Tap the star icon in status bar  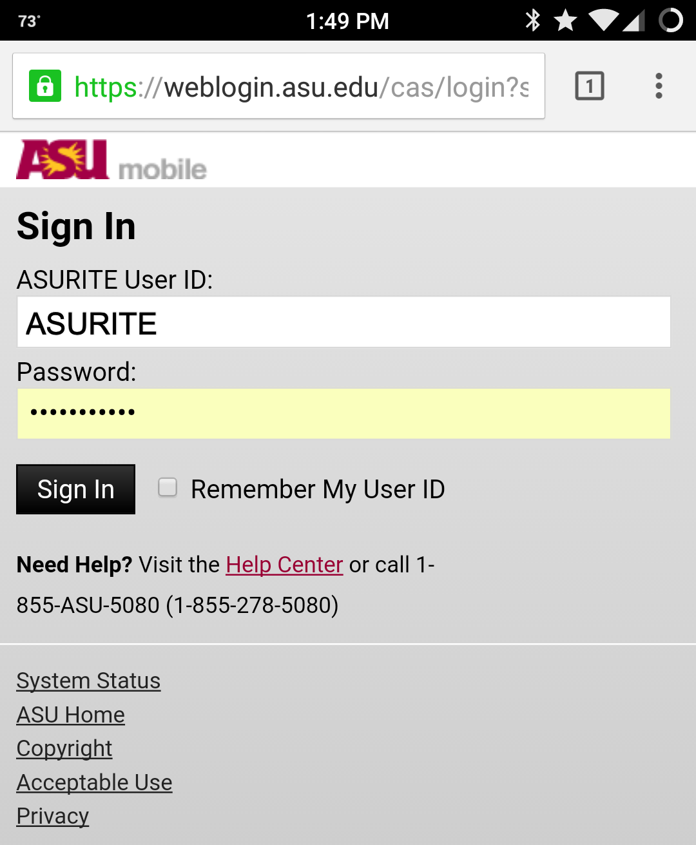click(x=565, y=21)
